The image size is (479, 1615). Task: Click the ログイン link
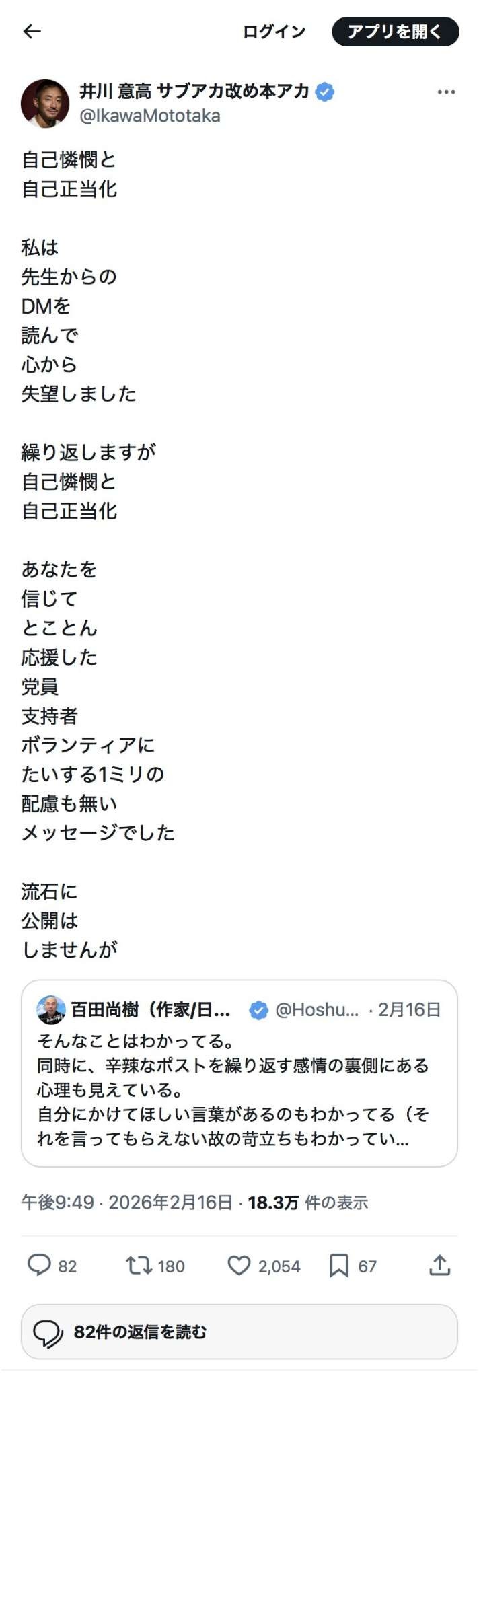274,32
